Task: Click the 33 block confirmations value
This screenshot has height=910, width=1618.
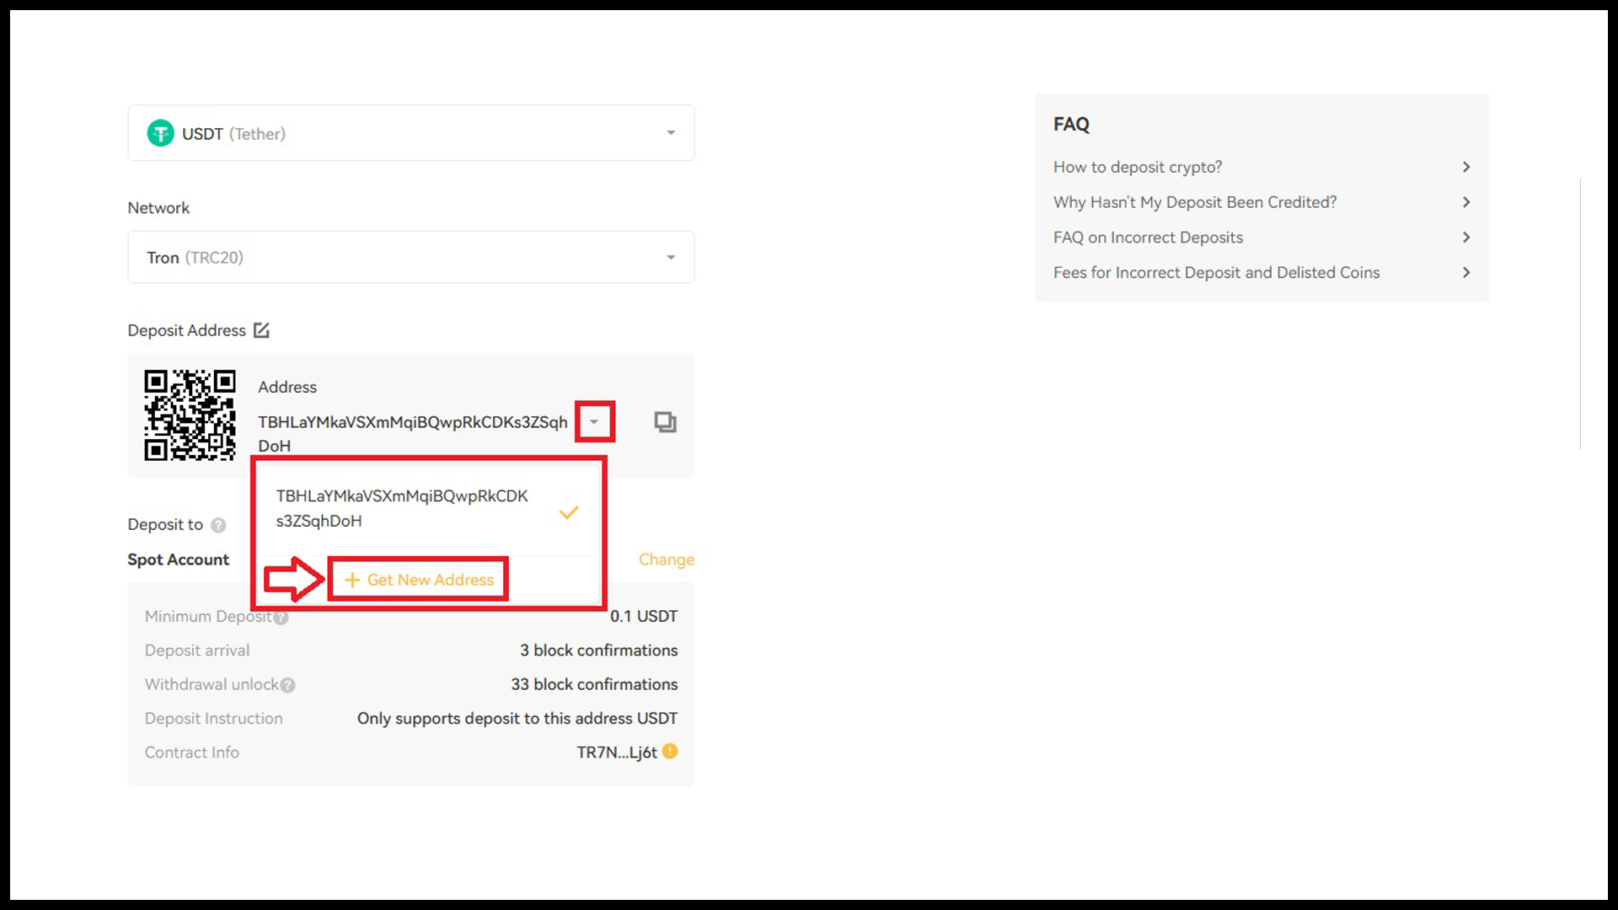Action: (x=594, y=684)
